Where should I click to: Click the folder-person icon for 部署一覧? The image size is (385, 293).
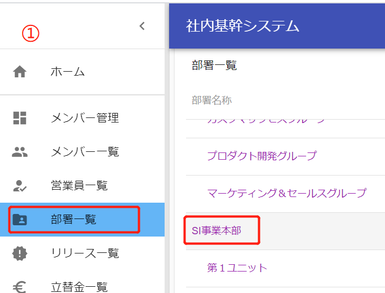(x=20, y=219)
